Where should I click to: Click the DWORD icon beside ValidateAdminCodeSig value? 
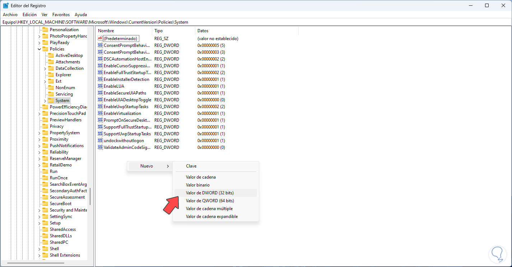point(100,147)
